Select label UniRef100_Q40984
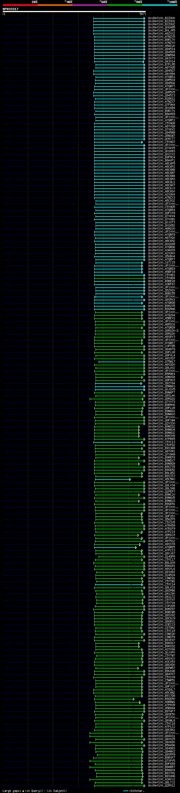180x793 pixels. [161, 74]
